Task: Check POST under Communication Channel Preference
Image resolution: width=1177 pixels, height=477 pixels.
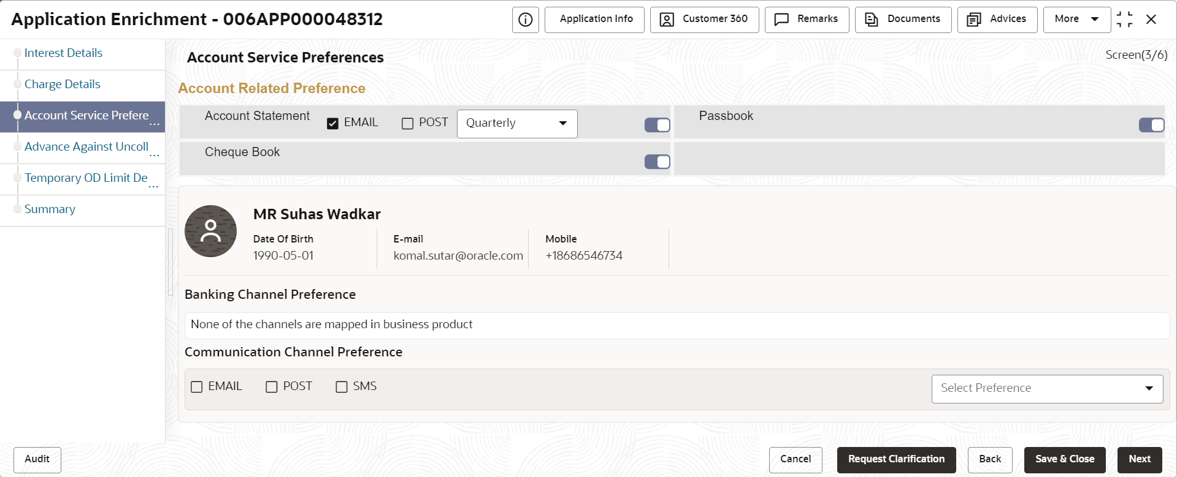Action: click(272, 387)
